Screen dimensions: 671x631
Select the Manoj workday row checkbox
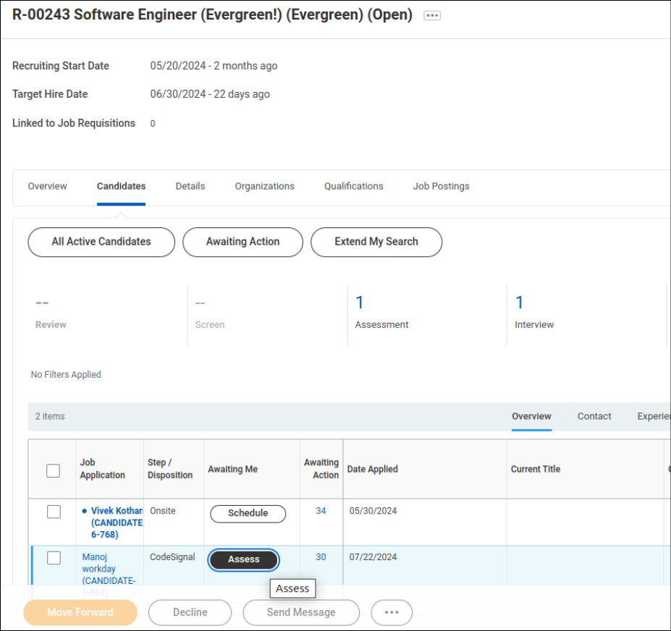[54, 558]
